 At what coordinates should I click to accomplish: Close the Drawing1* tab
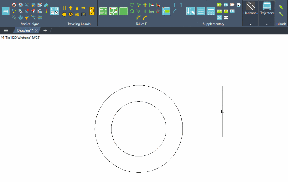point(37,31)
